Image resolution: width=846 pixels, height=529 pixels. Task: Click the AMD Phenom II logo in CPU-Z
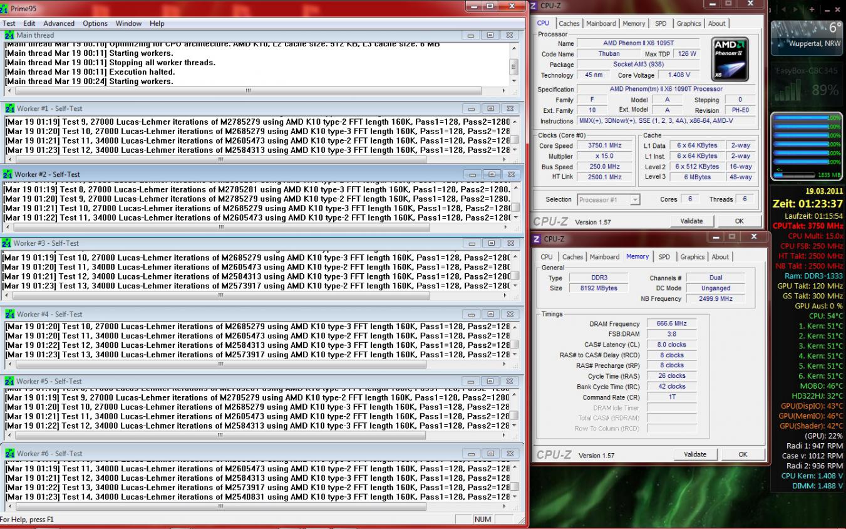click(x=730, y=60)
